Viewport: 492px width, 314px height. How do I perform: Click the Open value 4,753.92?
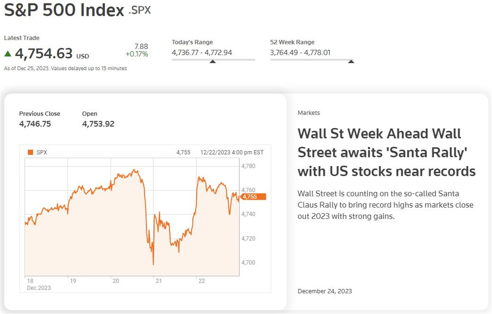tap(98, 124)
